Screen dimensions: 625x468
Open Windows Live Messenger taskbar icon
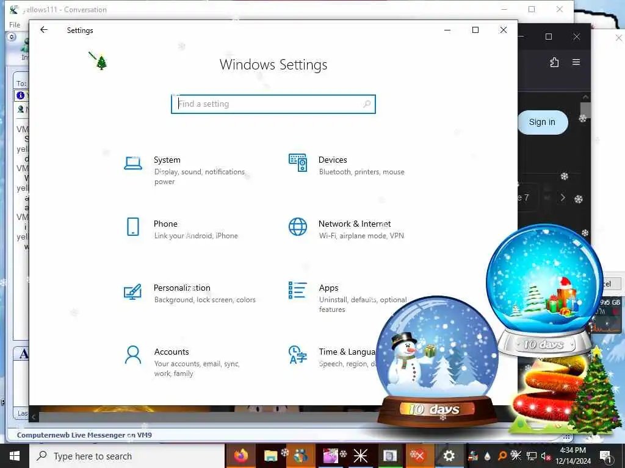click(300, 456)
